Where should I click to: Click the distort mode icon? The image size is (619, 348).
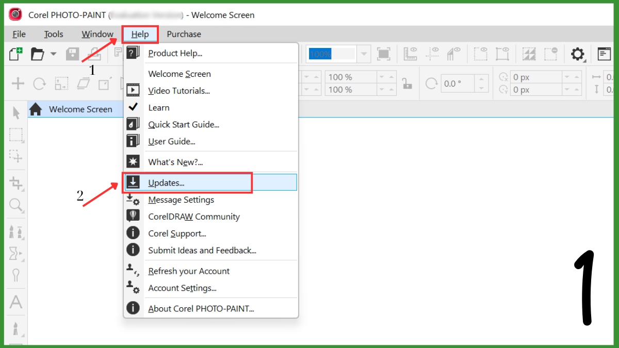point(105,84)
